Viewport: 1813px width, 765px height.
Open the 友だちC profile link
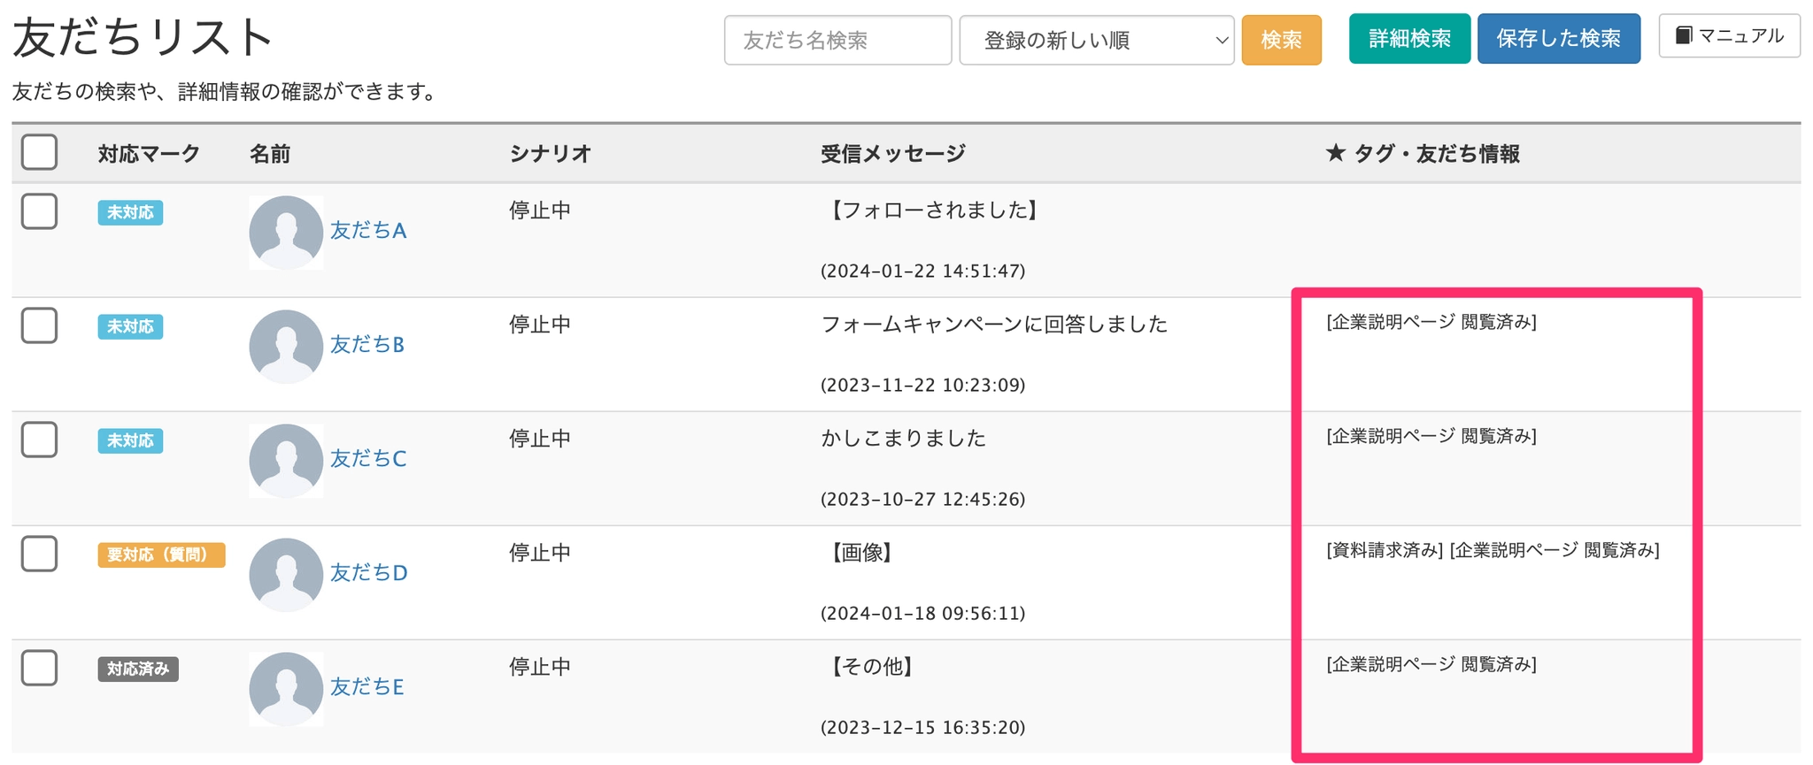tap(368, 458)
